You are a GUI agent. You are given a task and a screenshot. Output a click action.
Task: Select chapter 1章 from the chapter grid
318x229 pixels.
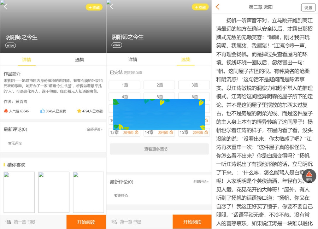[124, 85]
